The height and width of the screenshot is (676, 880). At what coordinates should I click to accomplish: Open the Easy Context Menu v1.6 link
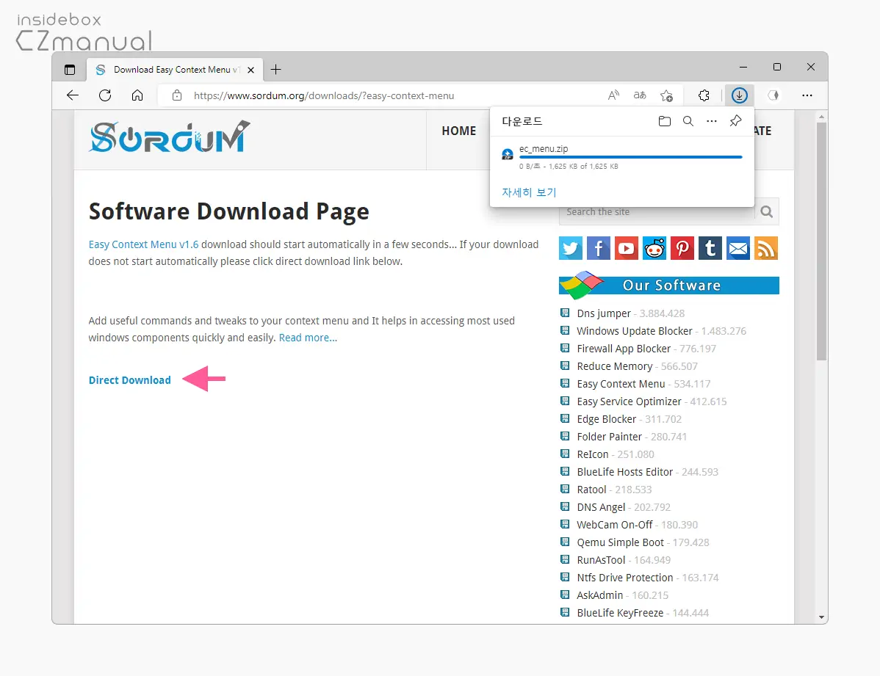click(144, 244)
